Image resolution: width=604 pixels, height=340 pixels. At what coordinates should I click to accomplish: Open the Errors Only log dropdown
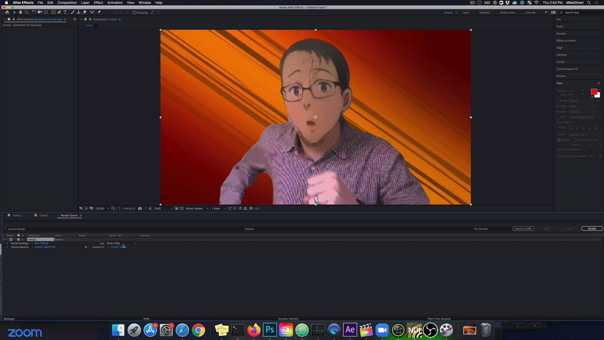coord(121,243)
